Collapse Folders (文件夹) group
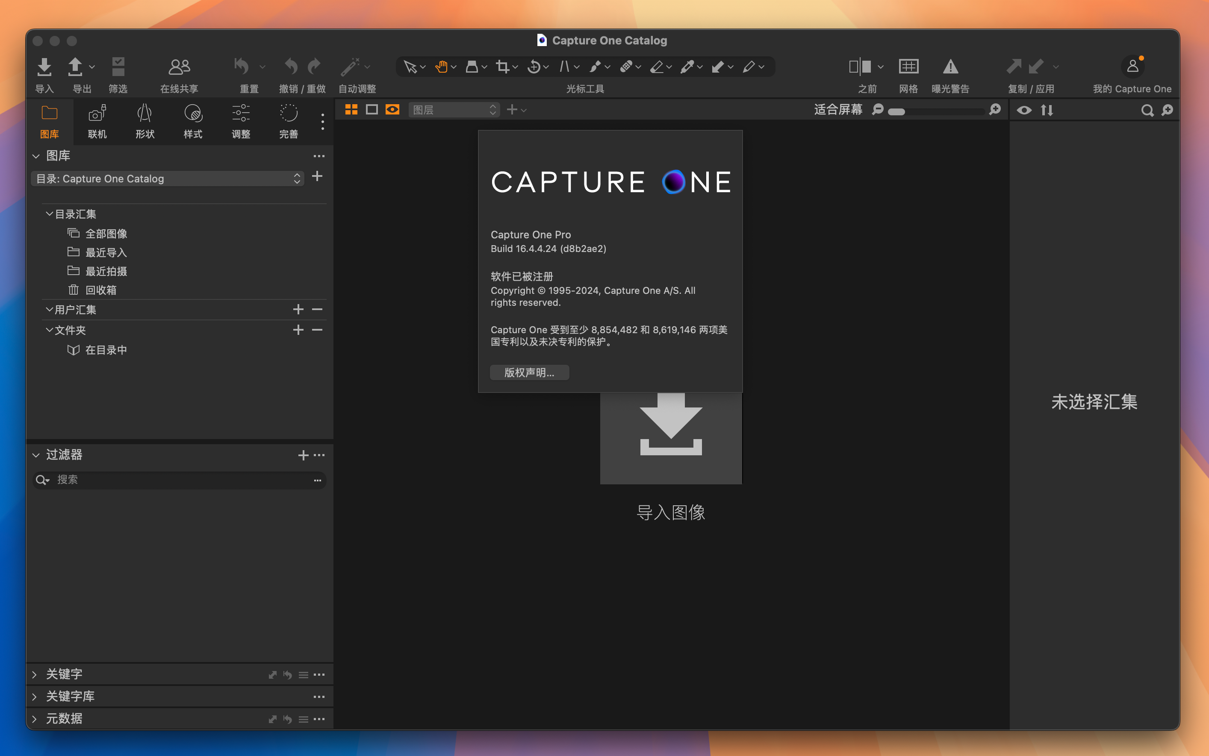The width and height of the screenshot is (1209, 756). pos(50,330)
